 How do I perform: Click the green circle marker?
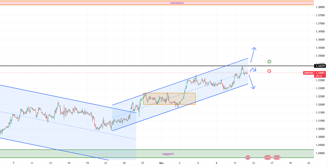pos(269,62)
